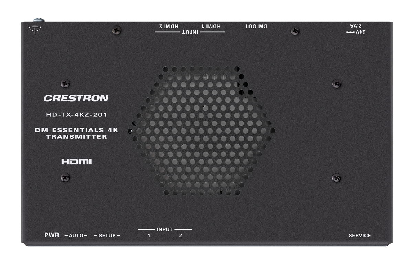Click the upside-down DM OUT label
Screen dimensions: 413x269
[x=256, y=27]
